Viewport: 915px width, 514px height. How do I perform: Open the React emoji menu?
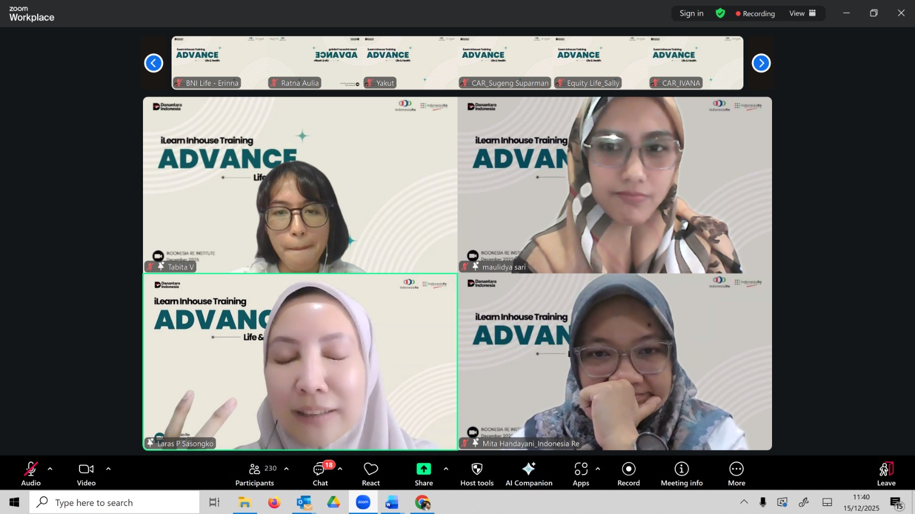pyautogui.click(x=371, y=474)
